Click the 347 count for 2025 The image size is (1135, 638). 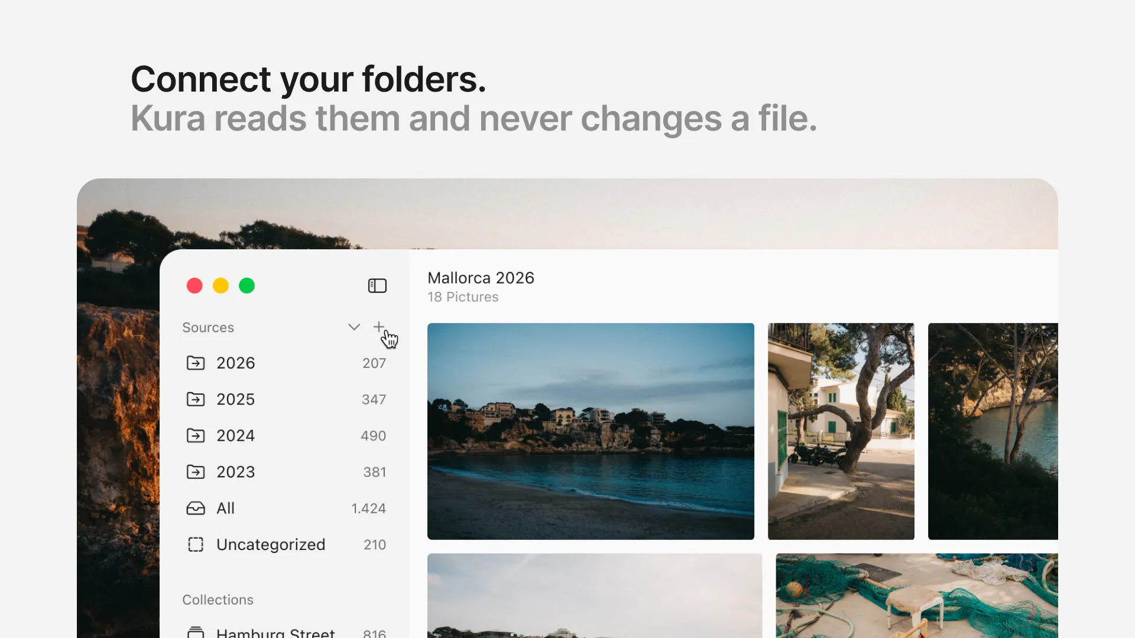point(374,399)
